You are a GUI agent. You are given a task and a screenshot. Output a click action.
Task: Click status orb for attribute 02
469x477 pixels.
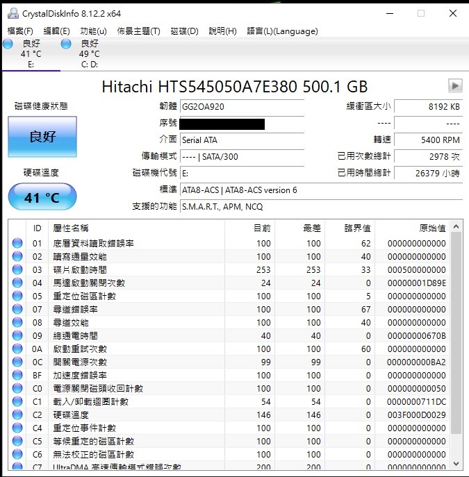17,256
